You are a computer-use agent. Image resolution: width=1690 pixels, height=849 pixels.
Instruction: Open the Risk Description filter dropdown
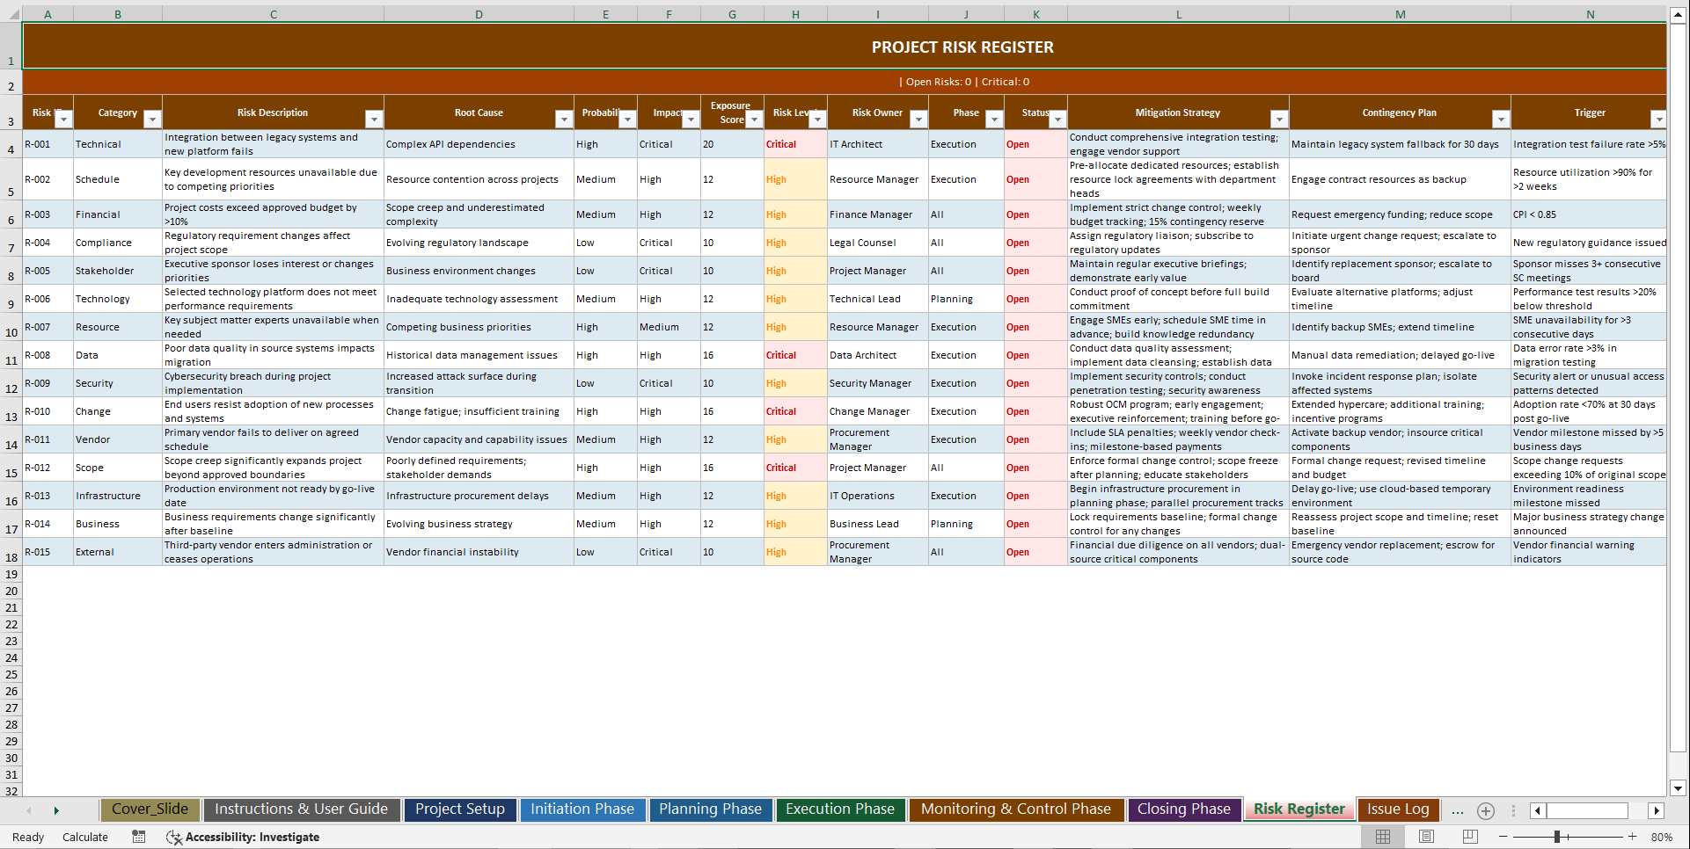(374, 120)
